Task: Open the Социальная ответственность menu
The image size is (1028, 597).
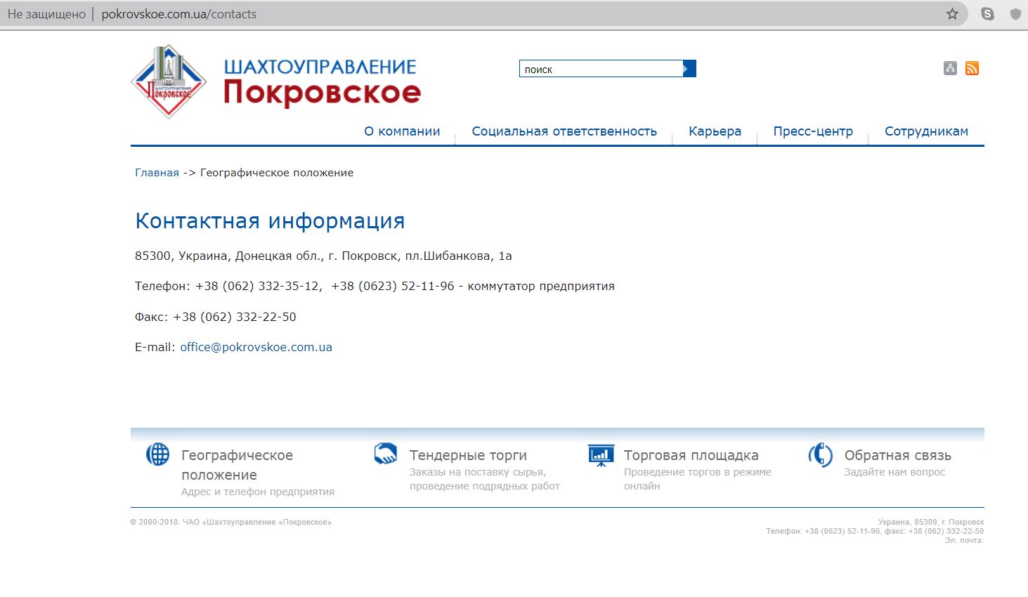Action: (564, 131)
